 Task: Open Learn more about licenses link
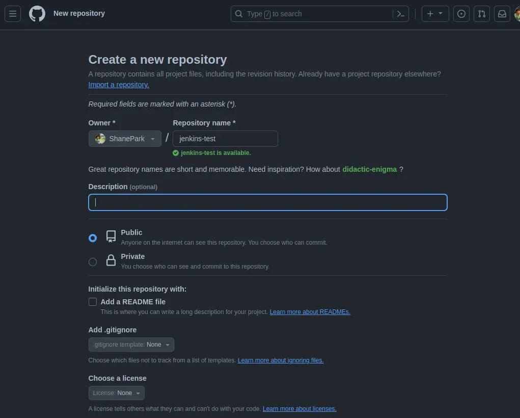(299, 409)
